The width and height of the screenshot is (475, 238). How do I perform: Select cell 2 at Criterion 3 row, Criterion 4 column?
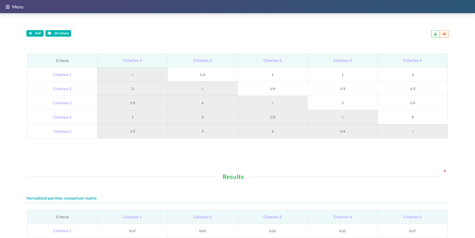(x=343, y=103)
